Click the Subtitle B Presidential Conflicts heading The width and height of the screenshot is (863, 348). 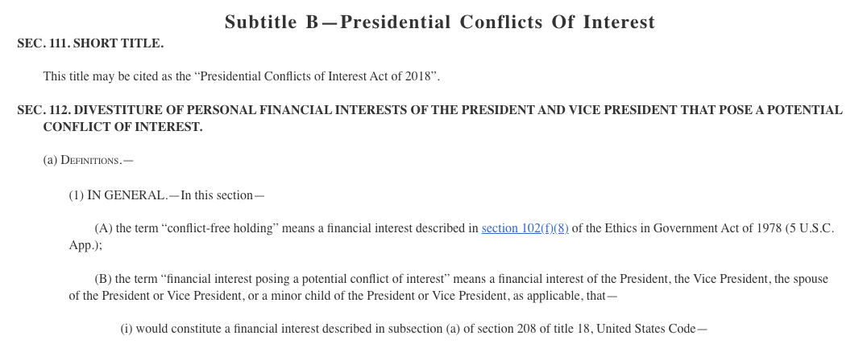[439, 23]
